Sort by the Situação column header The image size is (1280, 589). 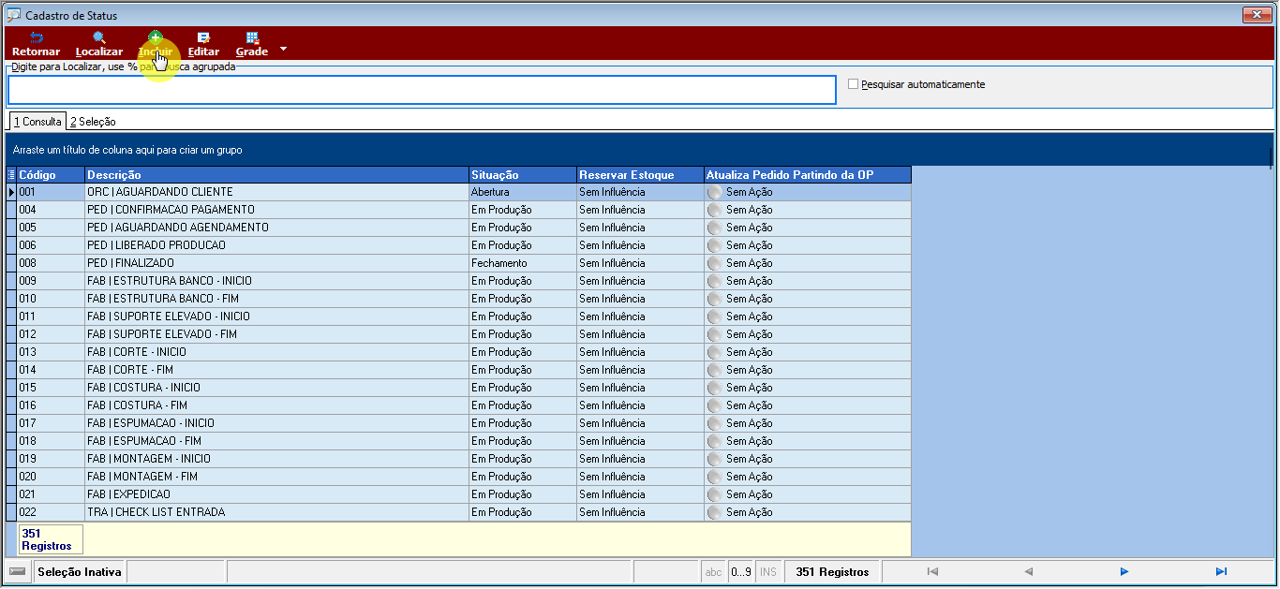pyautogui.click(x=522, y=175)
